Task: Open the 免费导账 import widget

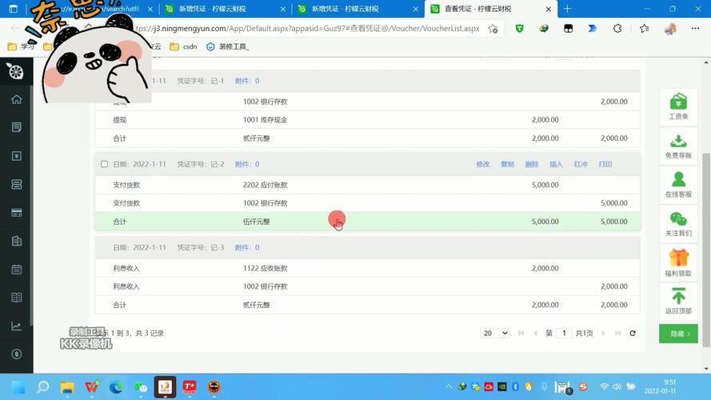Action: pyautogui.click(x=678, y=146)
